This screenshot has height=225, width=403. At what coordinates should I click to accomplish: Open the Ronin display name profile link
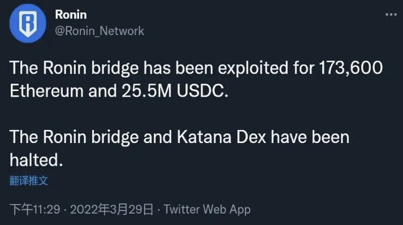click(71, 14)
